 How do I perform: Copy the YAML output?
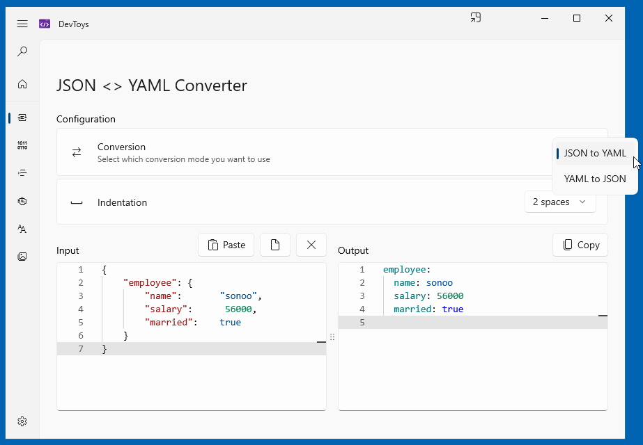click(580, 245)
